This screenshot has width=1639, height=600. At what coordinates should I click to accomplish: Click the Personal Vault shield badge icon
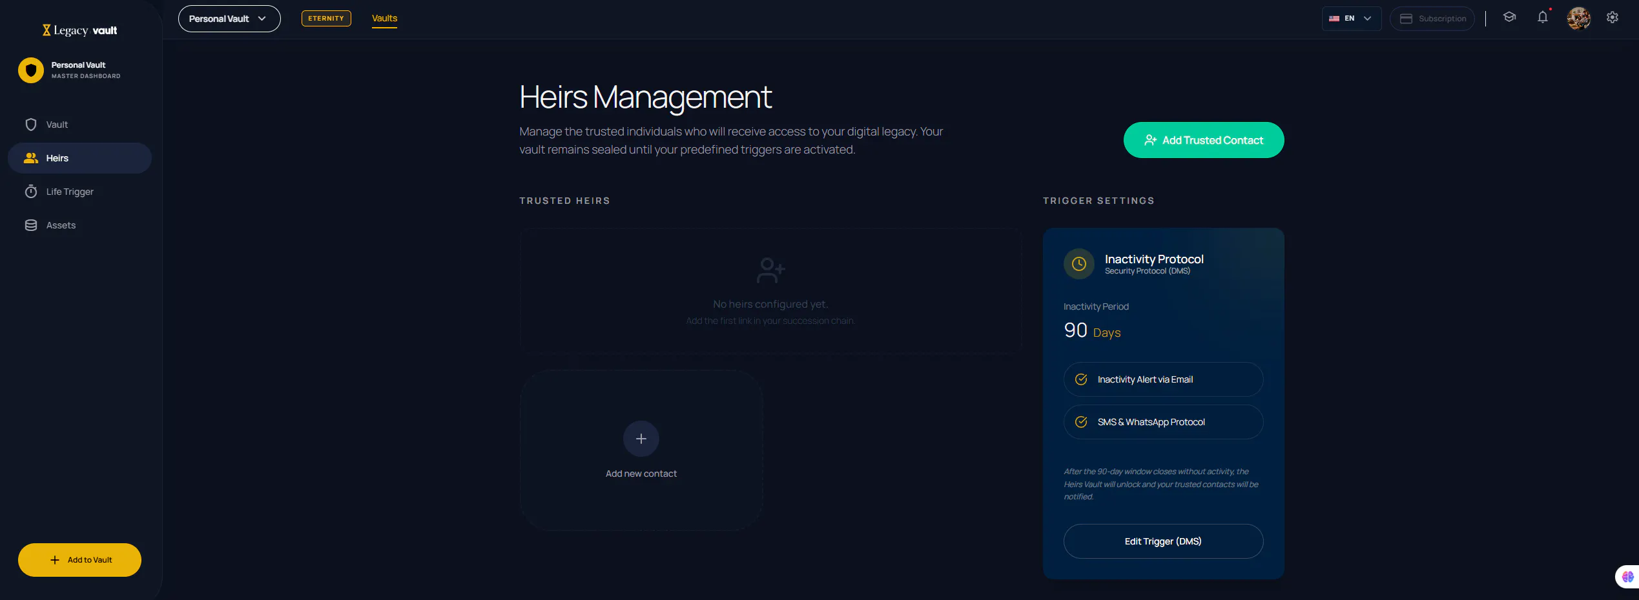point(31,70)
